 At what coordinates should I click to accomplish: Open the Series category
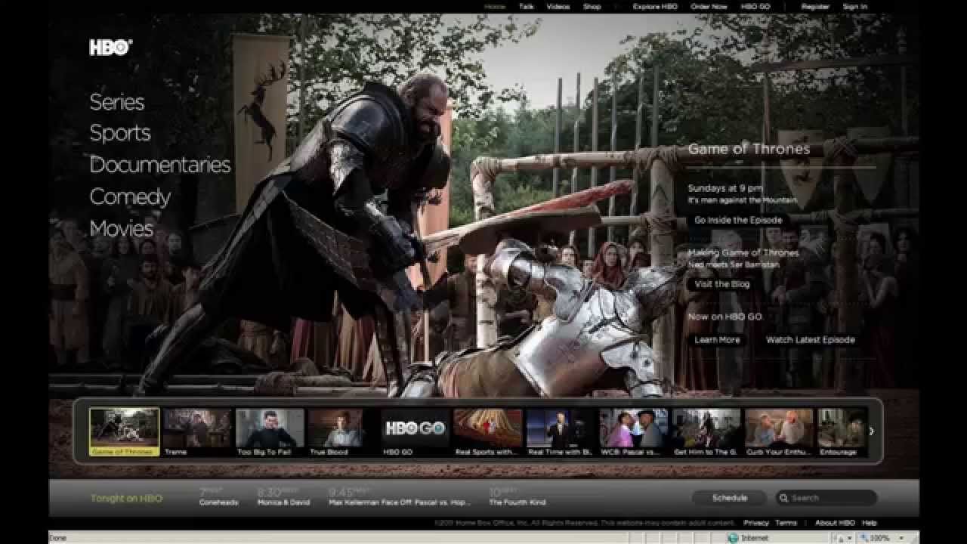117,102
